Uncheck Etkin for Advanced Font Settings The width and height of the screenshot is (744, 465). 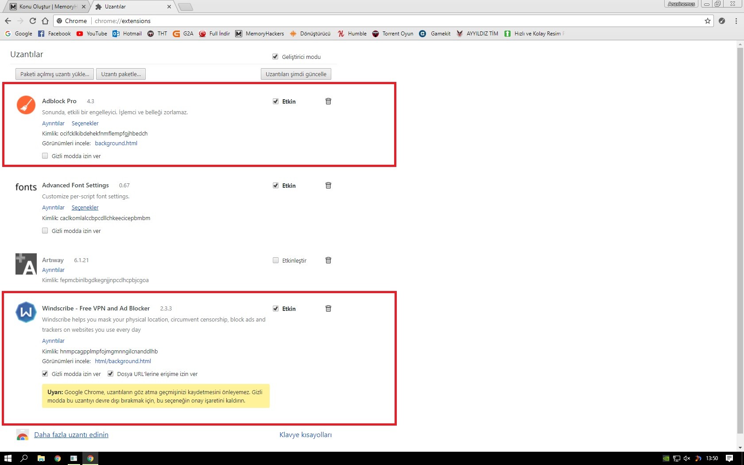click(275, 186)
